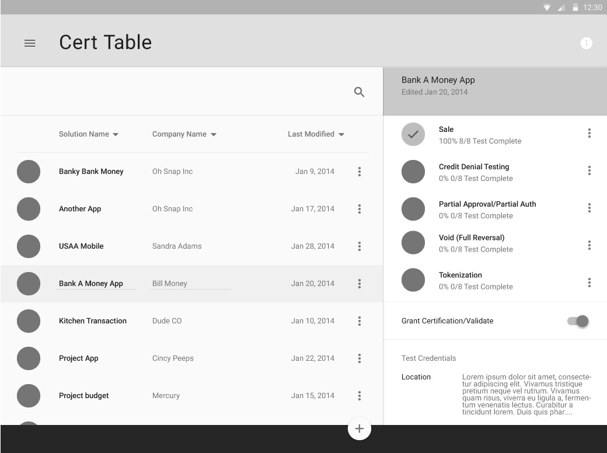Open Company Name sort dropdown

coord(214,134)
